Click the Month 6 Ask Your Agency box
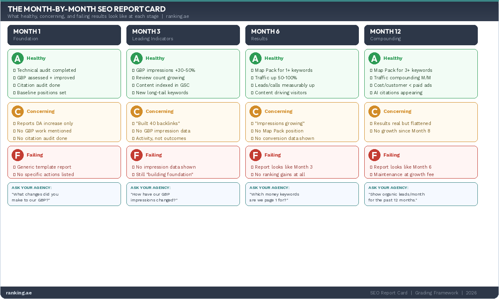The image size is (499, 299). (302, 194)
